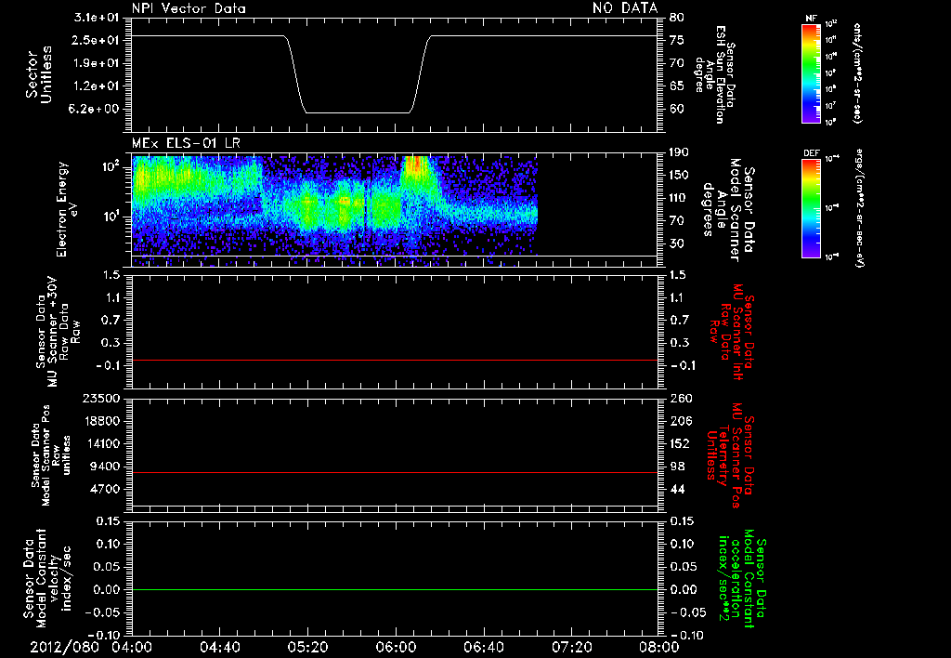
Task: Click the 'ESH Sun Elevation Angle' axis title
Action: click(714, 74)
